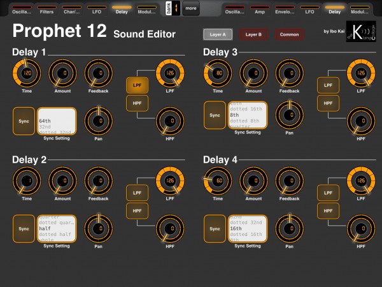Open the Filters tab
Screen dimensions: 382x287
(46, 10)
